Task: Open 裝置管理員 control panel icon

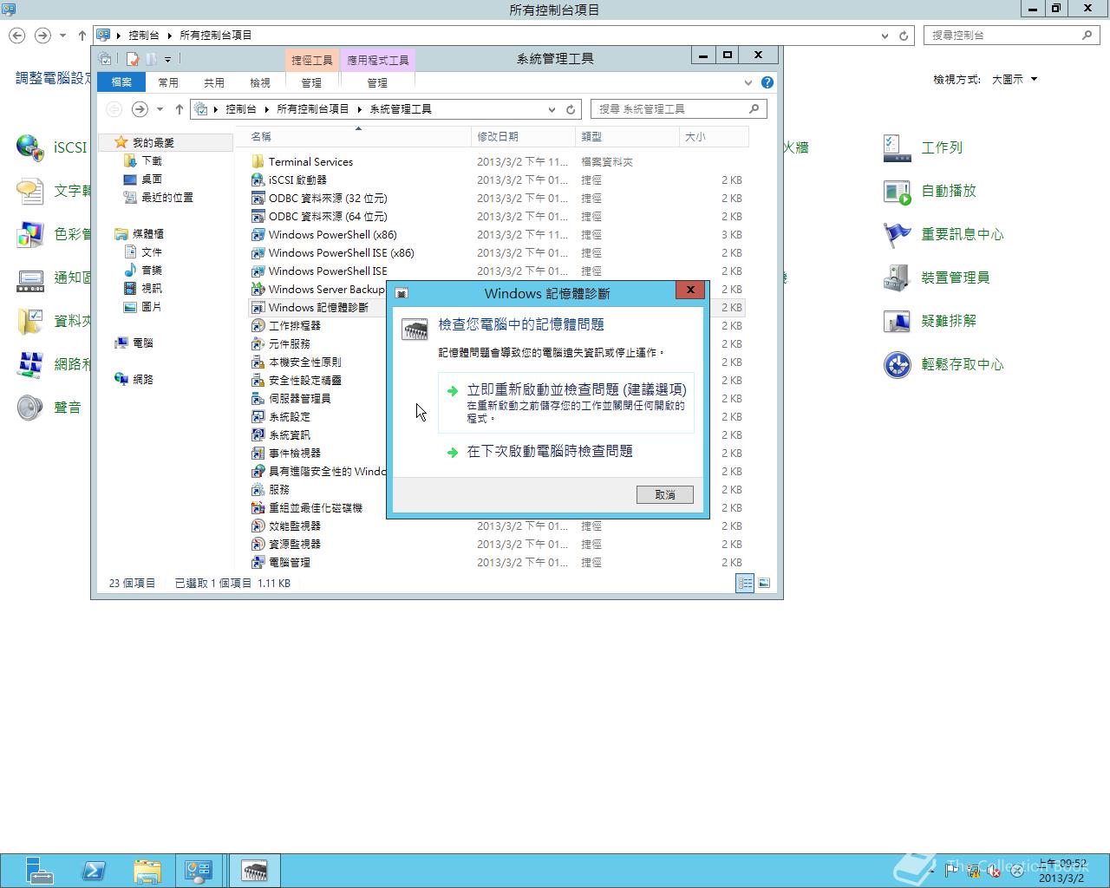Action: pos(897,277)
